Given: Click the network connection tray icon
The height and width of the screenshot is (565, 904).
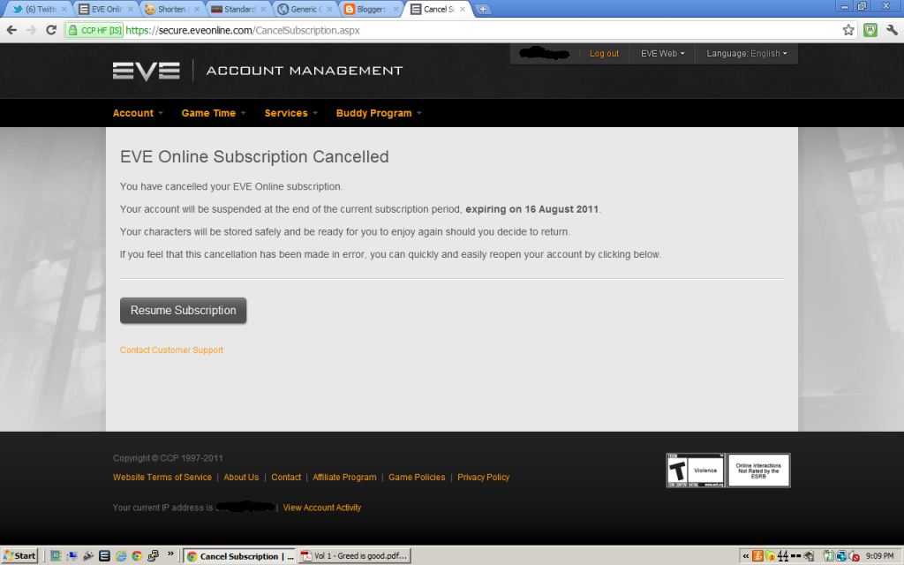Looking at the screenshot, I should click(841, 556).
